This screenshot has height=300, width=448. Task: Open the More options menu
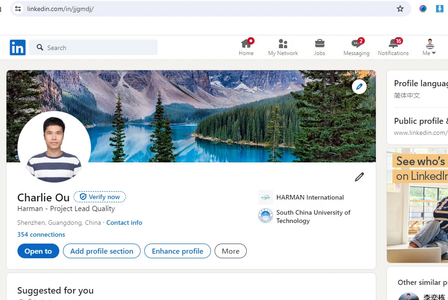coord(230,251)
